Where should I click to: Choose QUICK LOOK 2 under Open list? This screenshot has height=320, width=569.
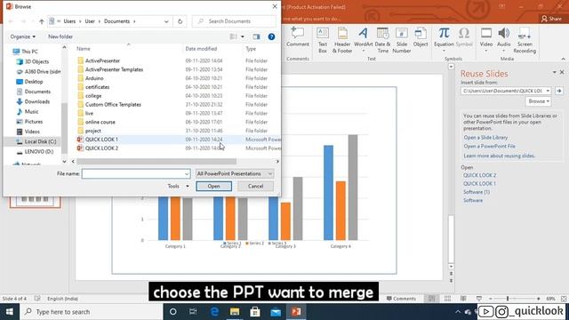[479, 175]
